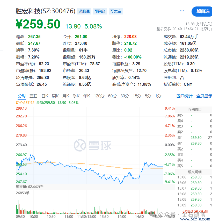212x223 pixels.
Task: Click the 手机版沪深Lv2行情 link
Action: click(x=195, y=212)
